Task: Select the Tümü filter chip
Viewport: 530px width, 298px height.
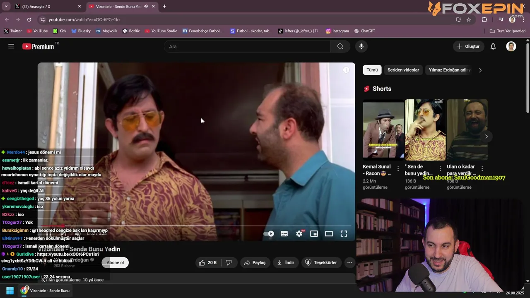Action: (372, 70)
